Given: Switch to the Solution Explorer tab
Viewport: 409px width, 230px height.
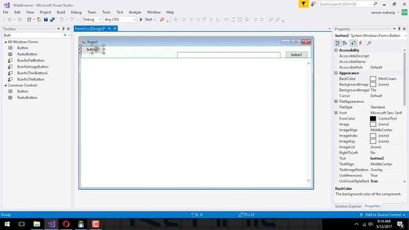Looking at the screenshot, I should pyautogui.click(x=348, y=206).
